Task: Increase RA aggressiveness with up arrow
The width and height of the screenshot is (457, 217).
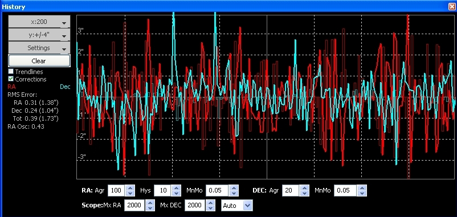Action: (130, 188)
